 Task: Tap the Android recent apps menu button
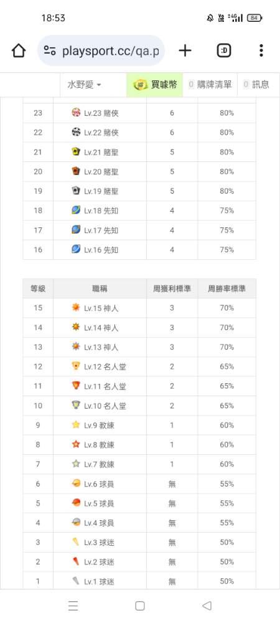73,606
